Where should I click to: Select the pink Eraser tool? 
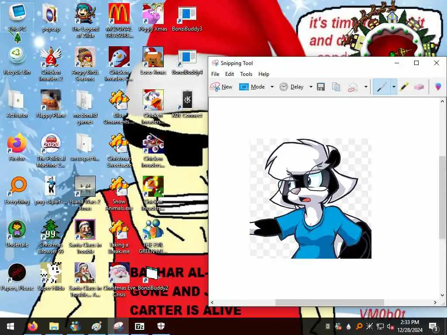tap(419, 87)
